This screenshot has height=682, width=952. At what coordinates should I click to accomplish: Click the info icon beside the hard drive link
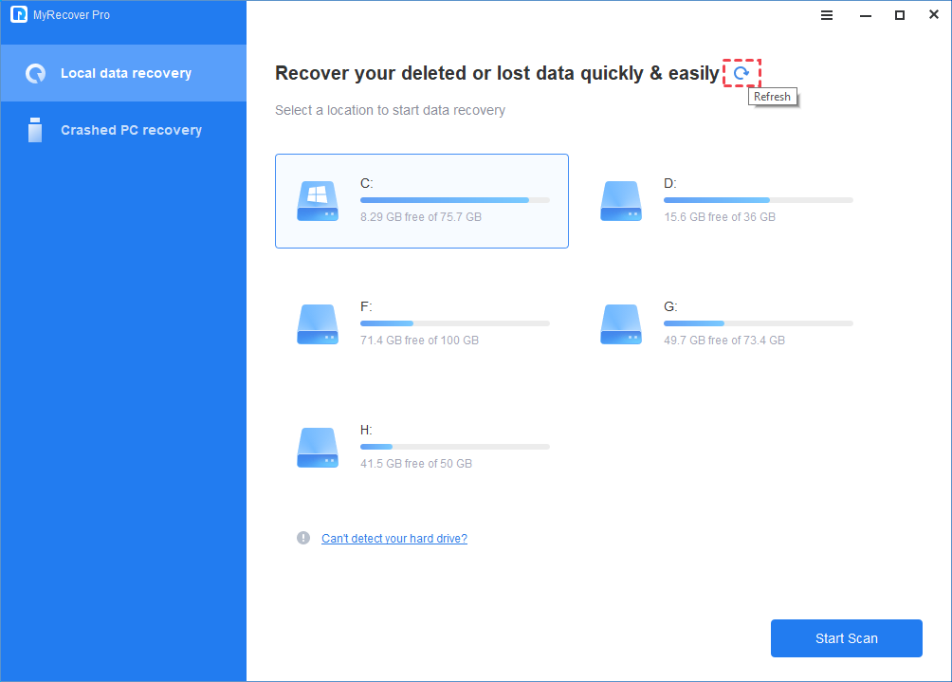coord(303,538)
